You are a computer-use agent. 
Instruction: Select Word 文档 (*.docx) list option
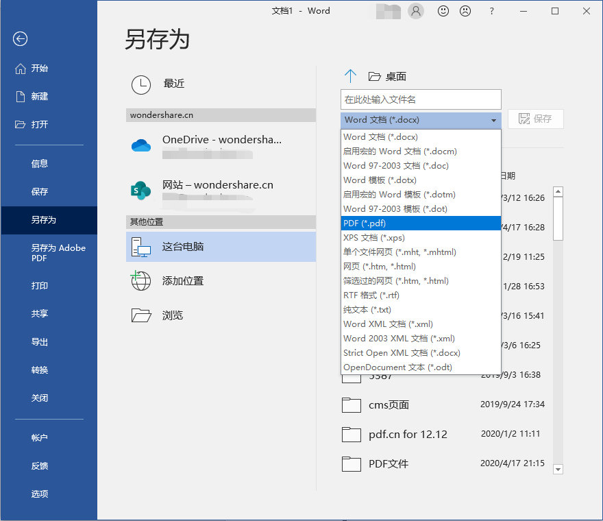(x=421, y=137)
